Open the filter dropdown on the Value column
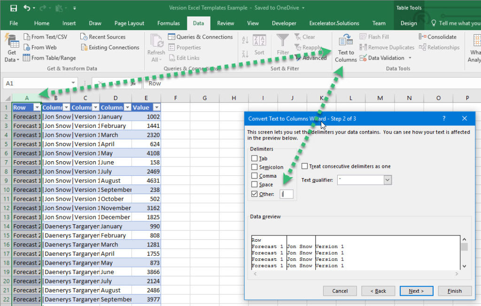The width and height of the screenshot is (481, 306). 157,107
